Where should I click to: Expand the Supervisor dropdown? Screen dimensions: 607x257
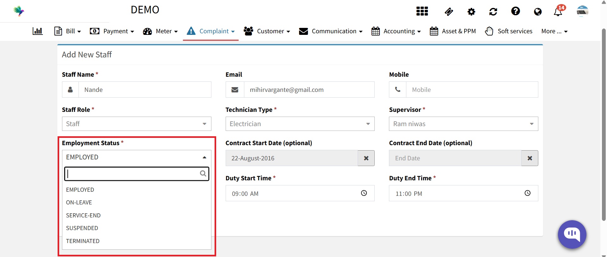[x=463, y=124]
